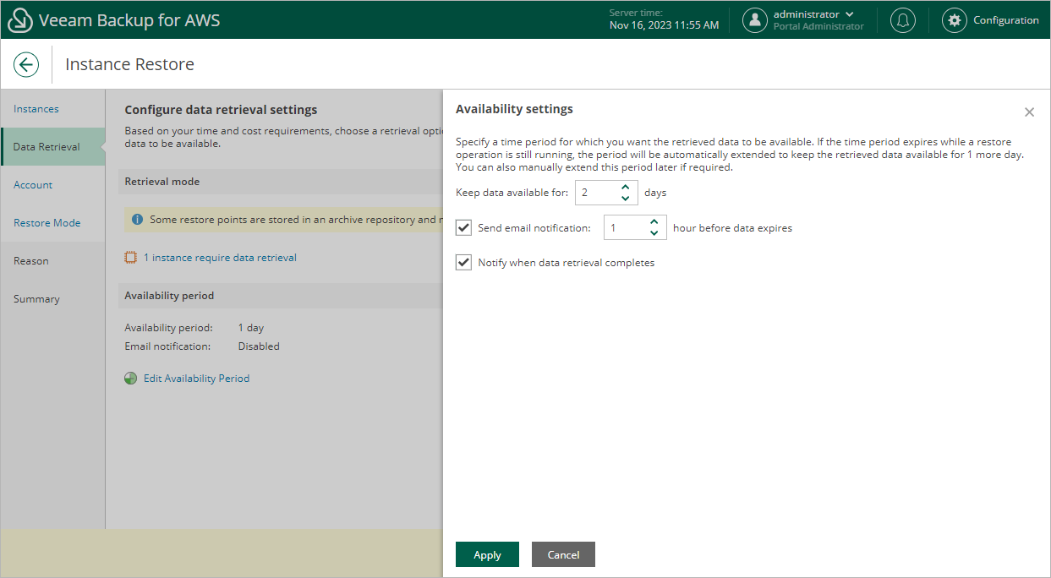Increase the Keep data available days
Screen dimensions: 1051x578
tap(625, 187)
